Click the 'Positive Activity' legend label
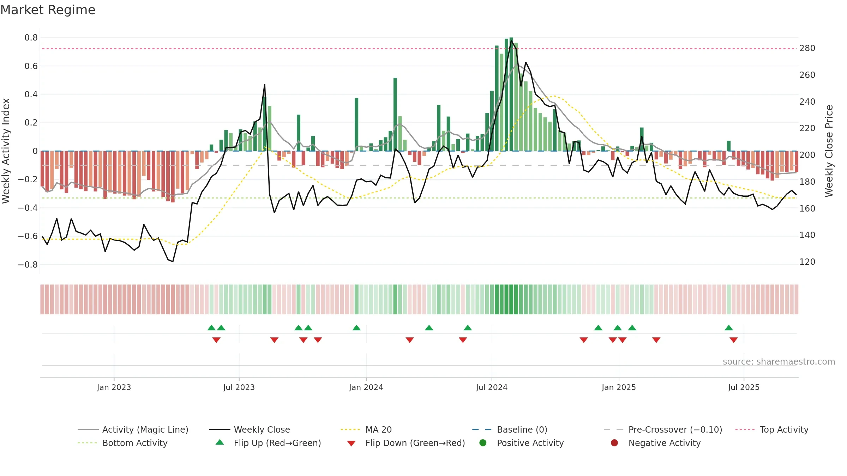The image size is (847, 476). pos(530,443)
